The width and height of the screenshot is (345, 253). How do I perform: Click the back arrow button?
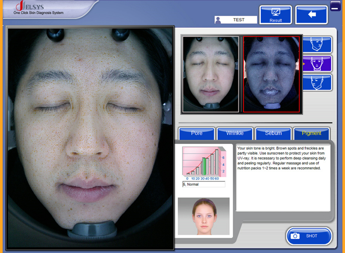pyautogui.click(x=311, y=15)
